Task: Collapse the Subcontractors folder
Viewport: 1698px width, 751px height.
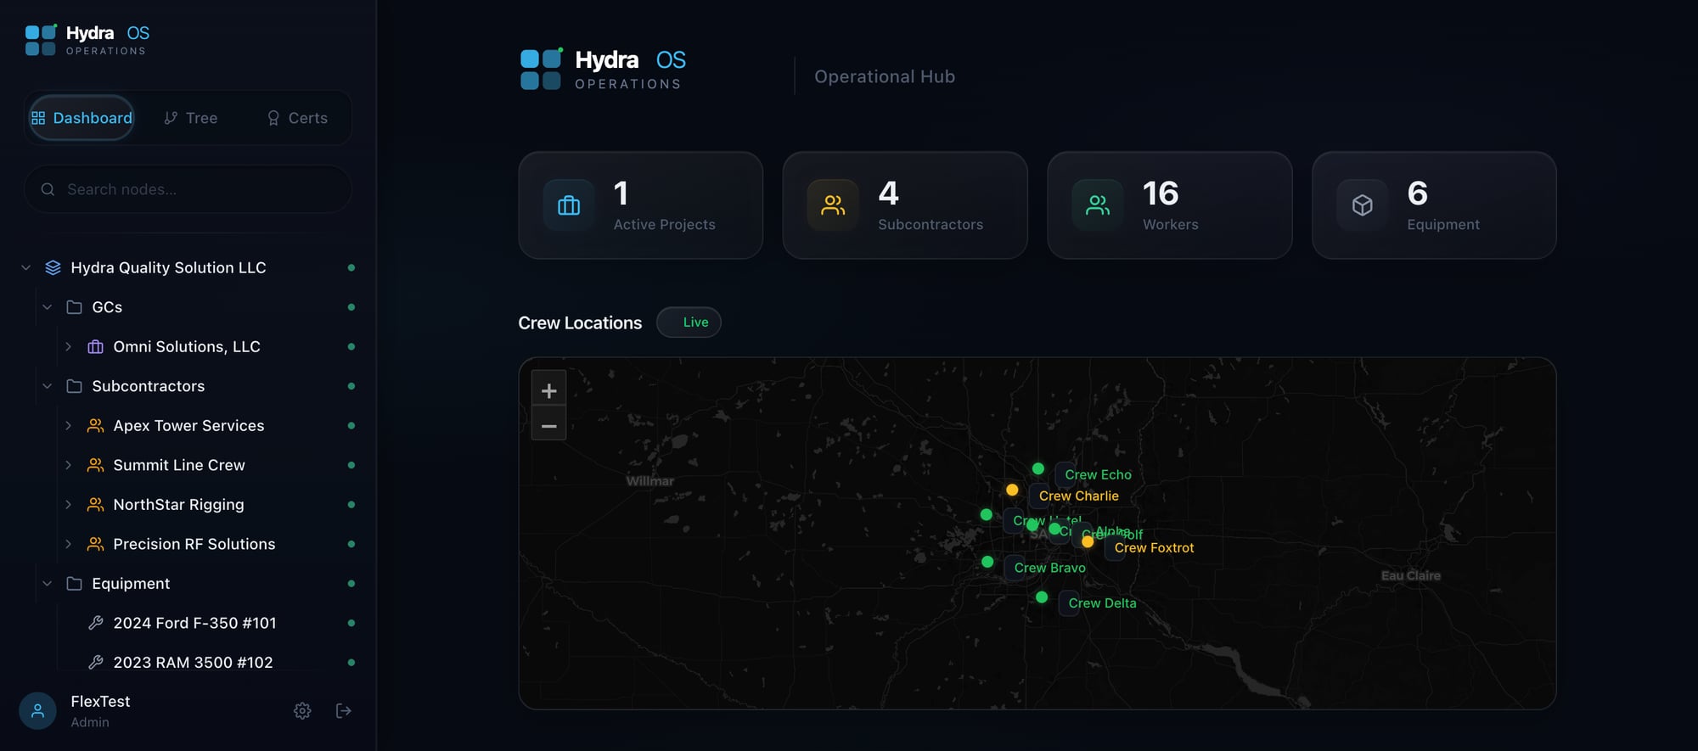Action: (x=48, y=386)
